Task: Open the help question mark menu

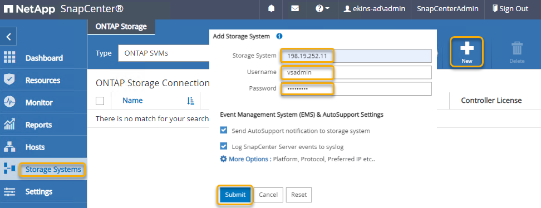Action: click(322, 9)
